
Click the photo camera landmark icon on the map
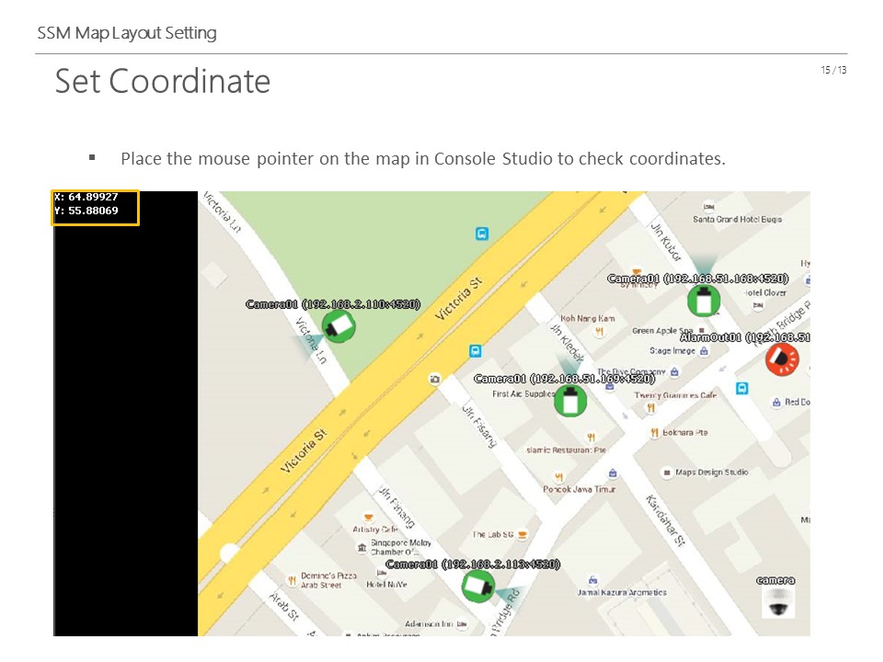434,380
